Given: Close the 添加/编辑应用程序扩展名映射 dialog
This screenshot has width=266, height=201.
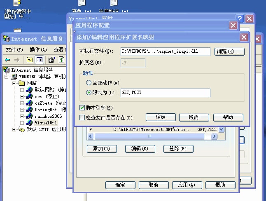Looking at the screenshot, I should [244, 37].
